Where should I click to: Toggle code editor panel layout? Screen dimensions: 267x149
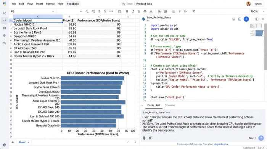257,19
